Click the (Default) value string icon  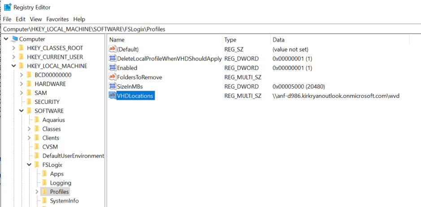[x=113, y=49]
